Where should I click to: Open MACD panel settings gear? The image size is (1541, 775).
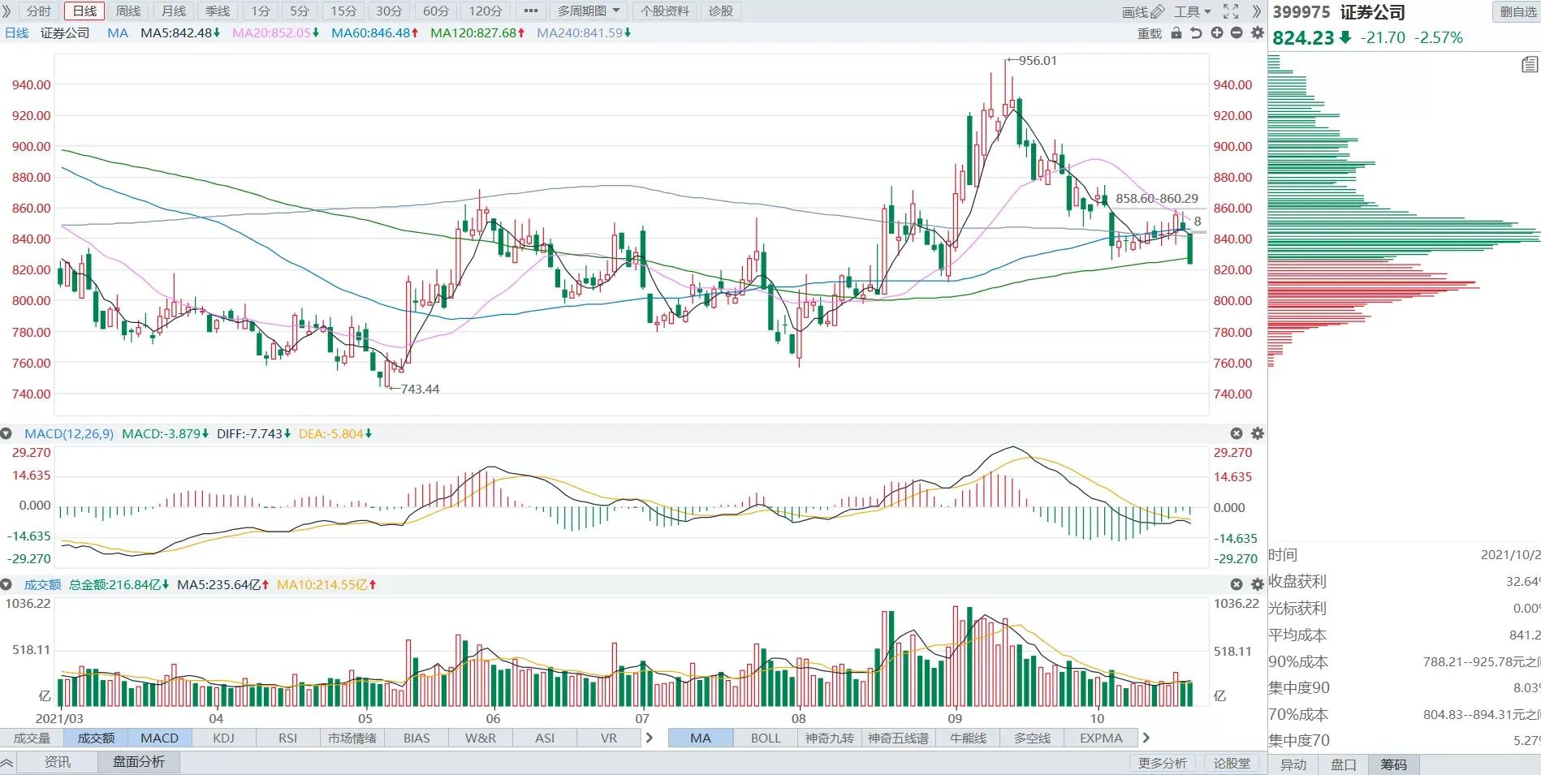point(1258,433)
